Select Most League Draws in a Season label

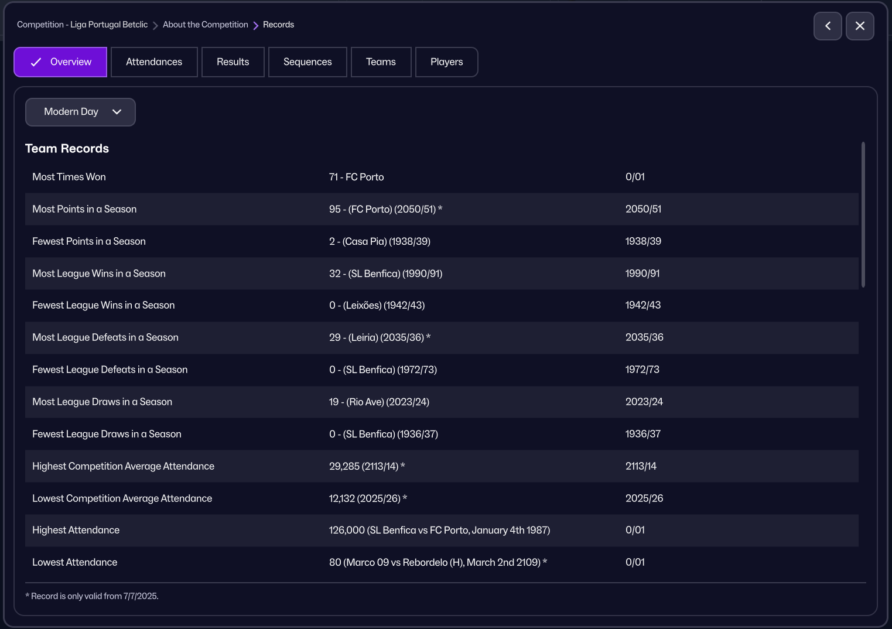tap(102, 402)
